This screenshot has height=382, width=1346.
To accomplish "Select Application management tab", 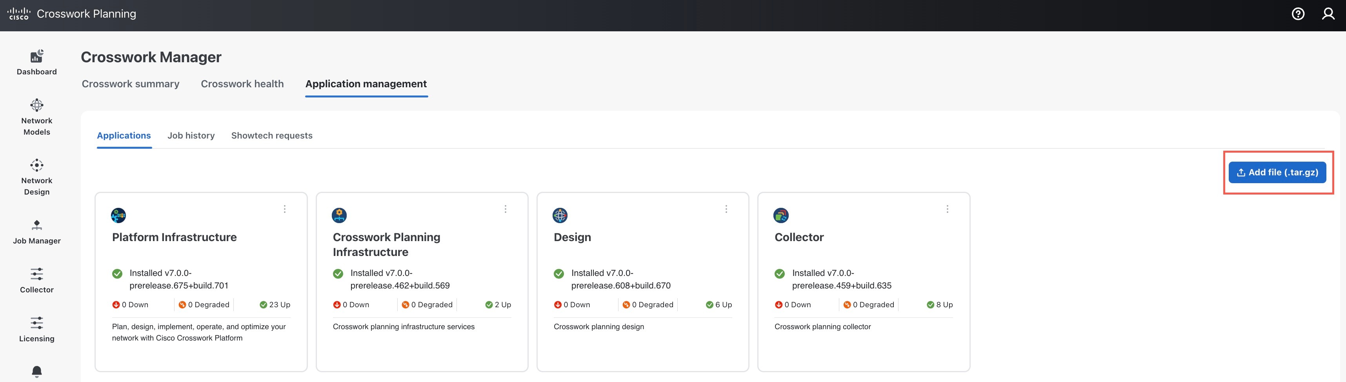I will [366, 84].
